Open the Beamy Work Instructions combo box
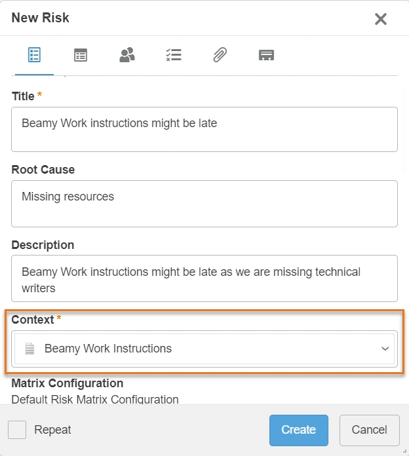The height and width of the screenshot is (456, 409). coord(197,349)
